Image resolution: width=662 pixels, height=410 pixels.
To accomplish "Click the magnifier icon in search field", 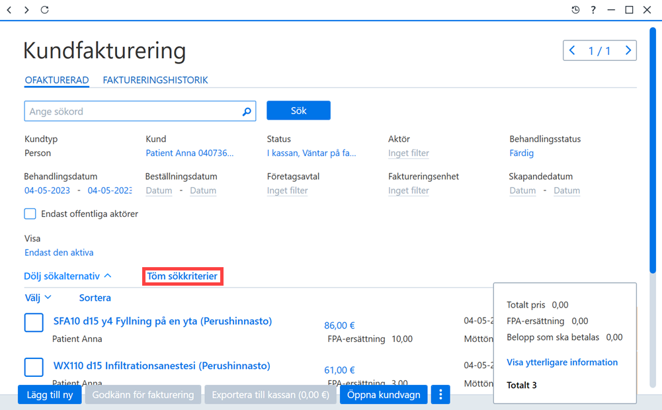I will pyautogui.click(x=247, y=112).
